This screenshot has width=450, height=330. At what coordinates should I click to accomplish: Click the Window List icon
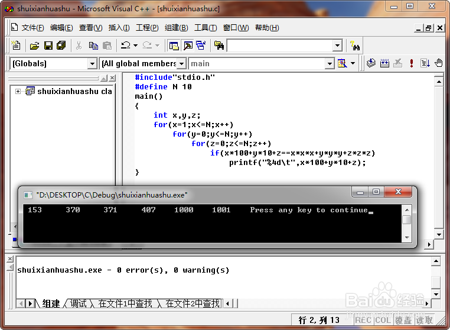click(201, 46)
